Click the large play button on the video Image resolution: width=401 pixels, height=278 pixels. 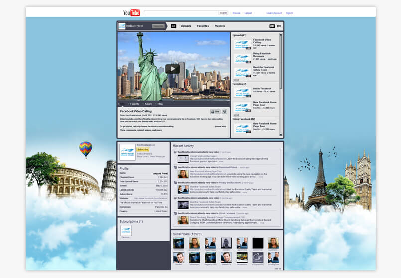point(173,69)
